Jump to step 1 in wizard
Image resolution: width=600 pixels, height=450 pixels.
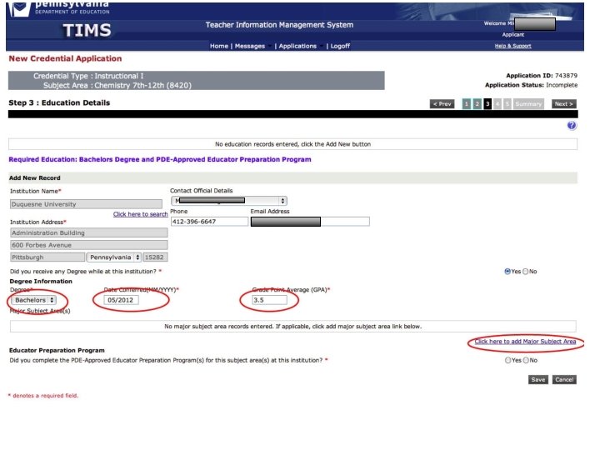pyautogui.click(x=467, y=103)
